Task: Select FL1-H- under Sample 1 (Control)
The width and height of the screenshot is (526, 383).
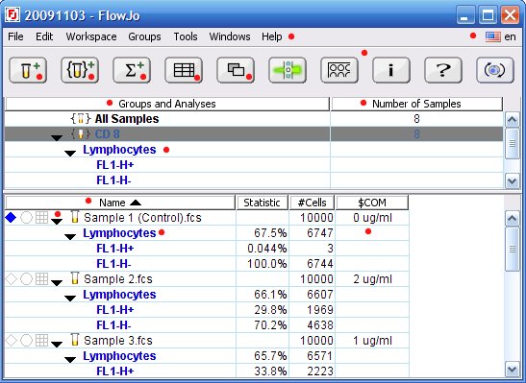Action: (x=113, y=264)
